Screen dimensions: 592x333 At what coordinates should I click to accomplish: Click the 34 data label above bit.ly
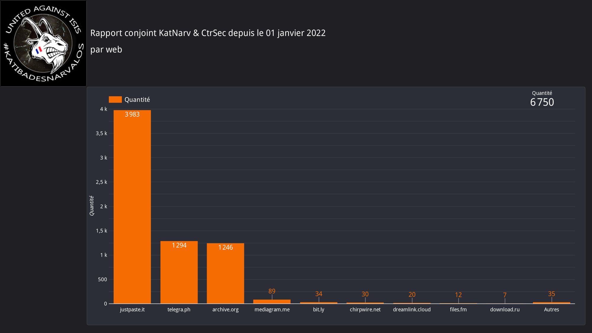[318, 294]
